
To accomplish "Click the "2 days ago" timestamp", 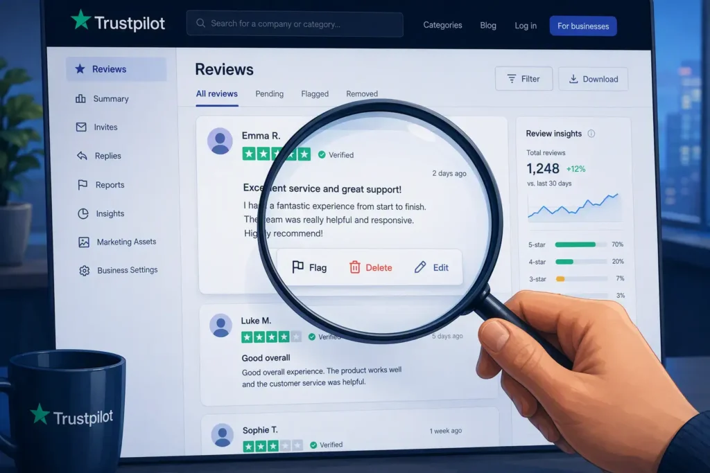I will tap(449, 173).
